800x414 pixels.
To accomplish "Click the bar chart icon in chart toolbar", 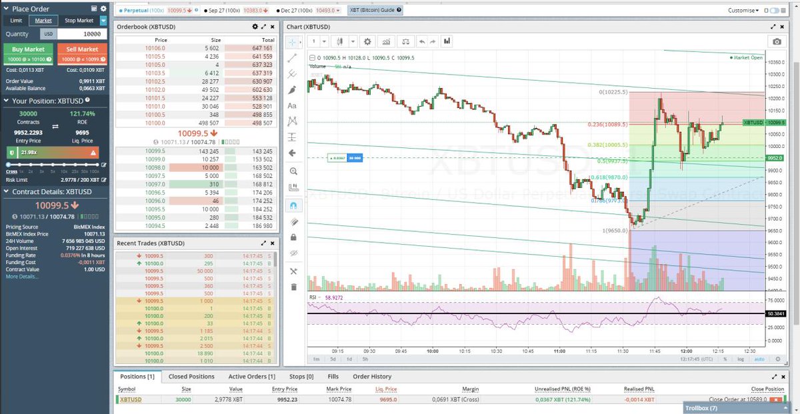I will click(x=447, y=41).
